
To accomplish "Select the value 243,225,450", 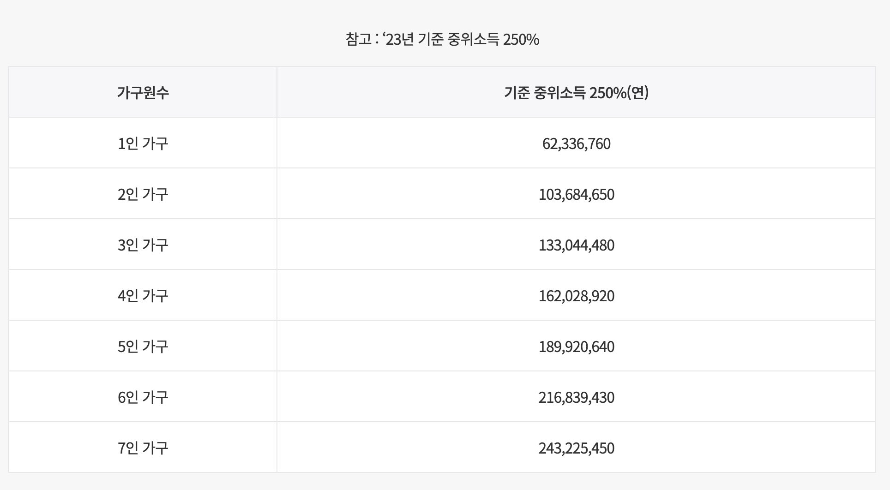I will 576,448.
